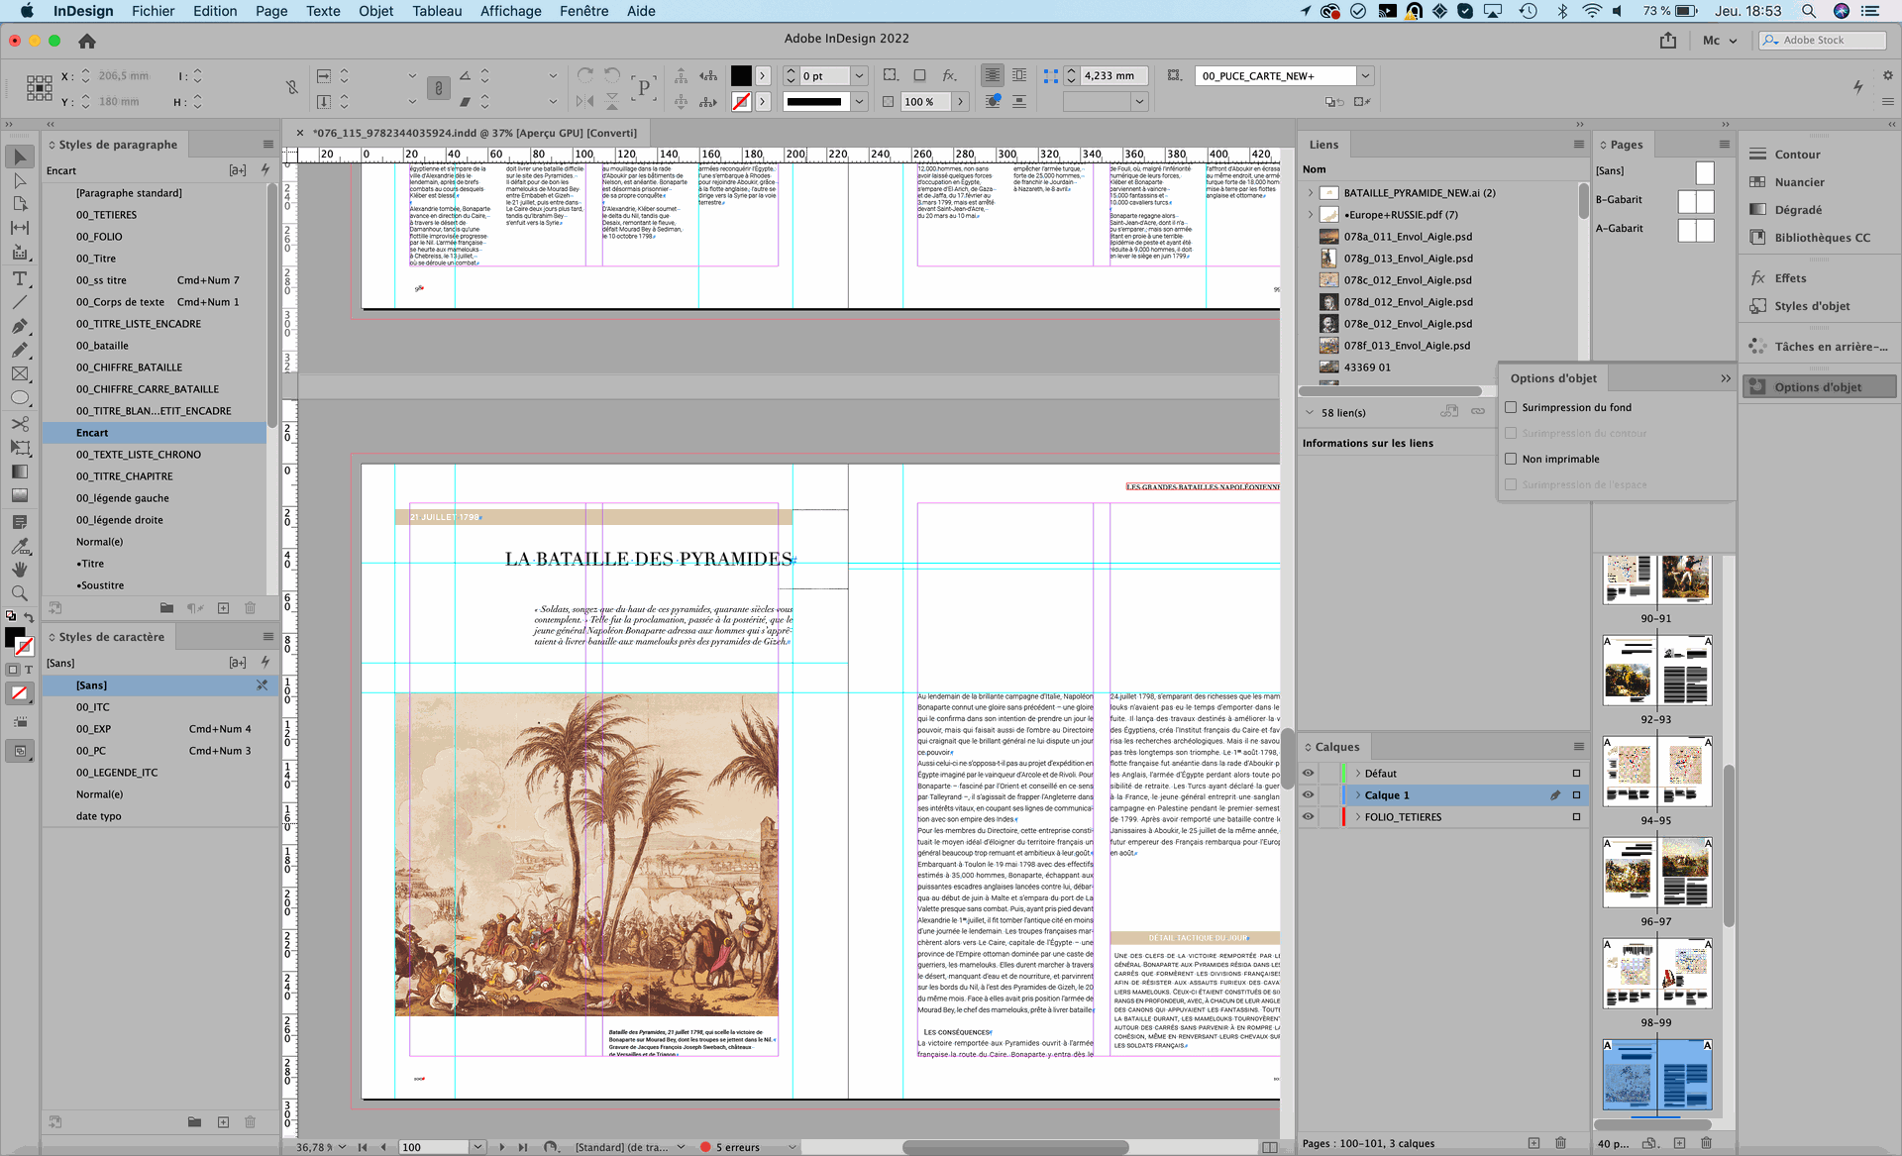Screen dimensions: 1902x1156
Task: Click the 5 erreurs preflight status
Action: (737, 1147)
